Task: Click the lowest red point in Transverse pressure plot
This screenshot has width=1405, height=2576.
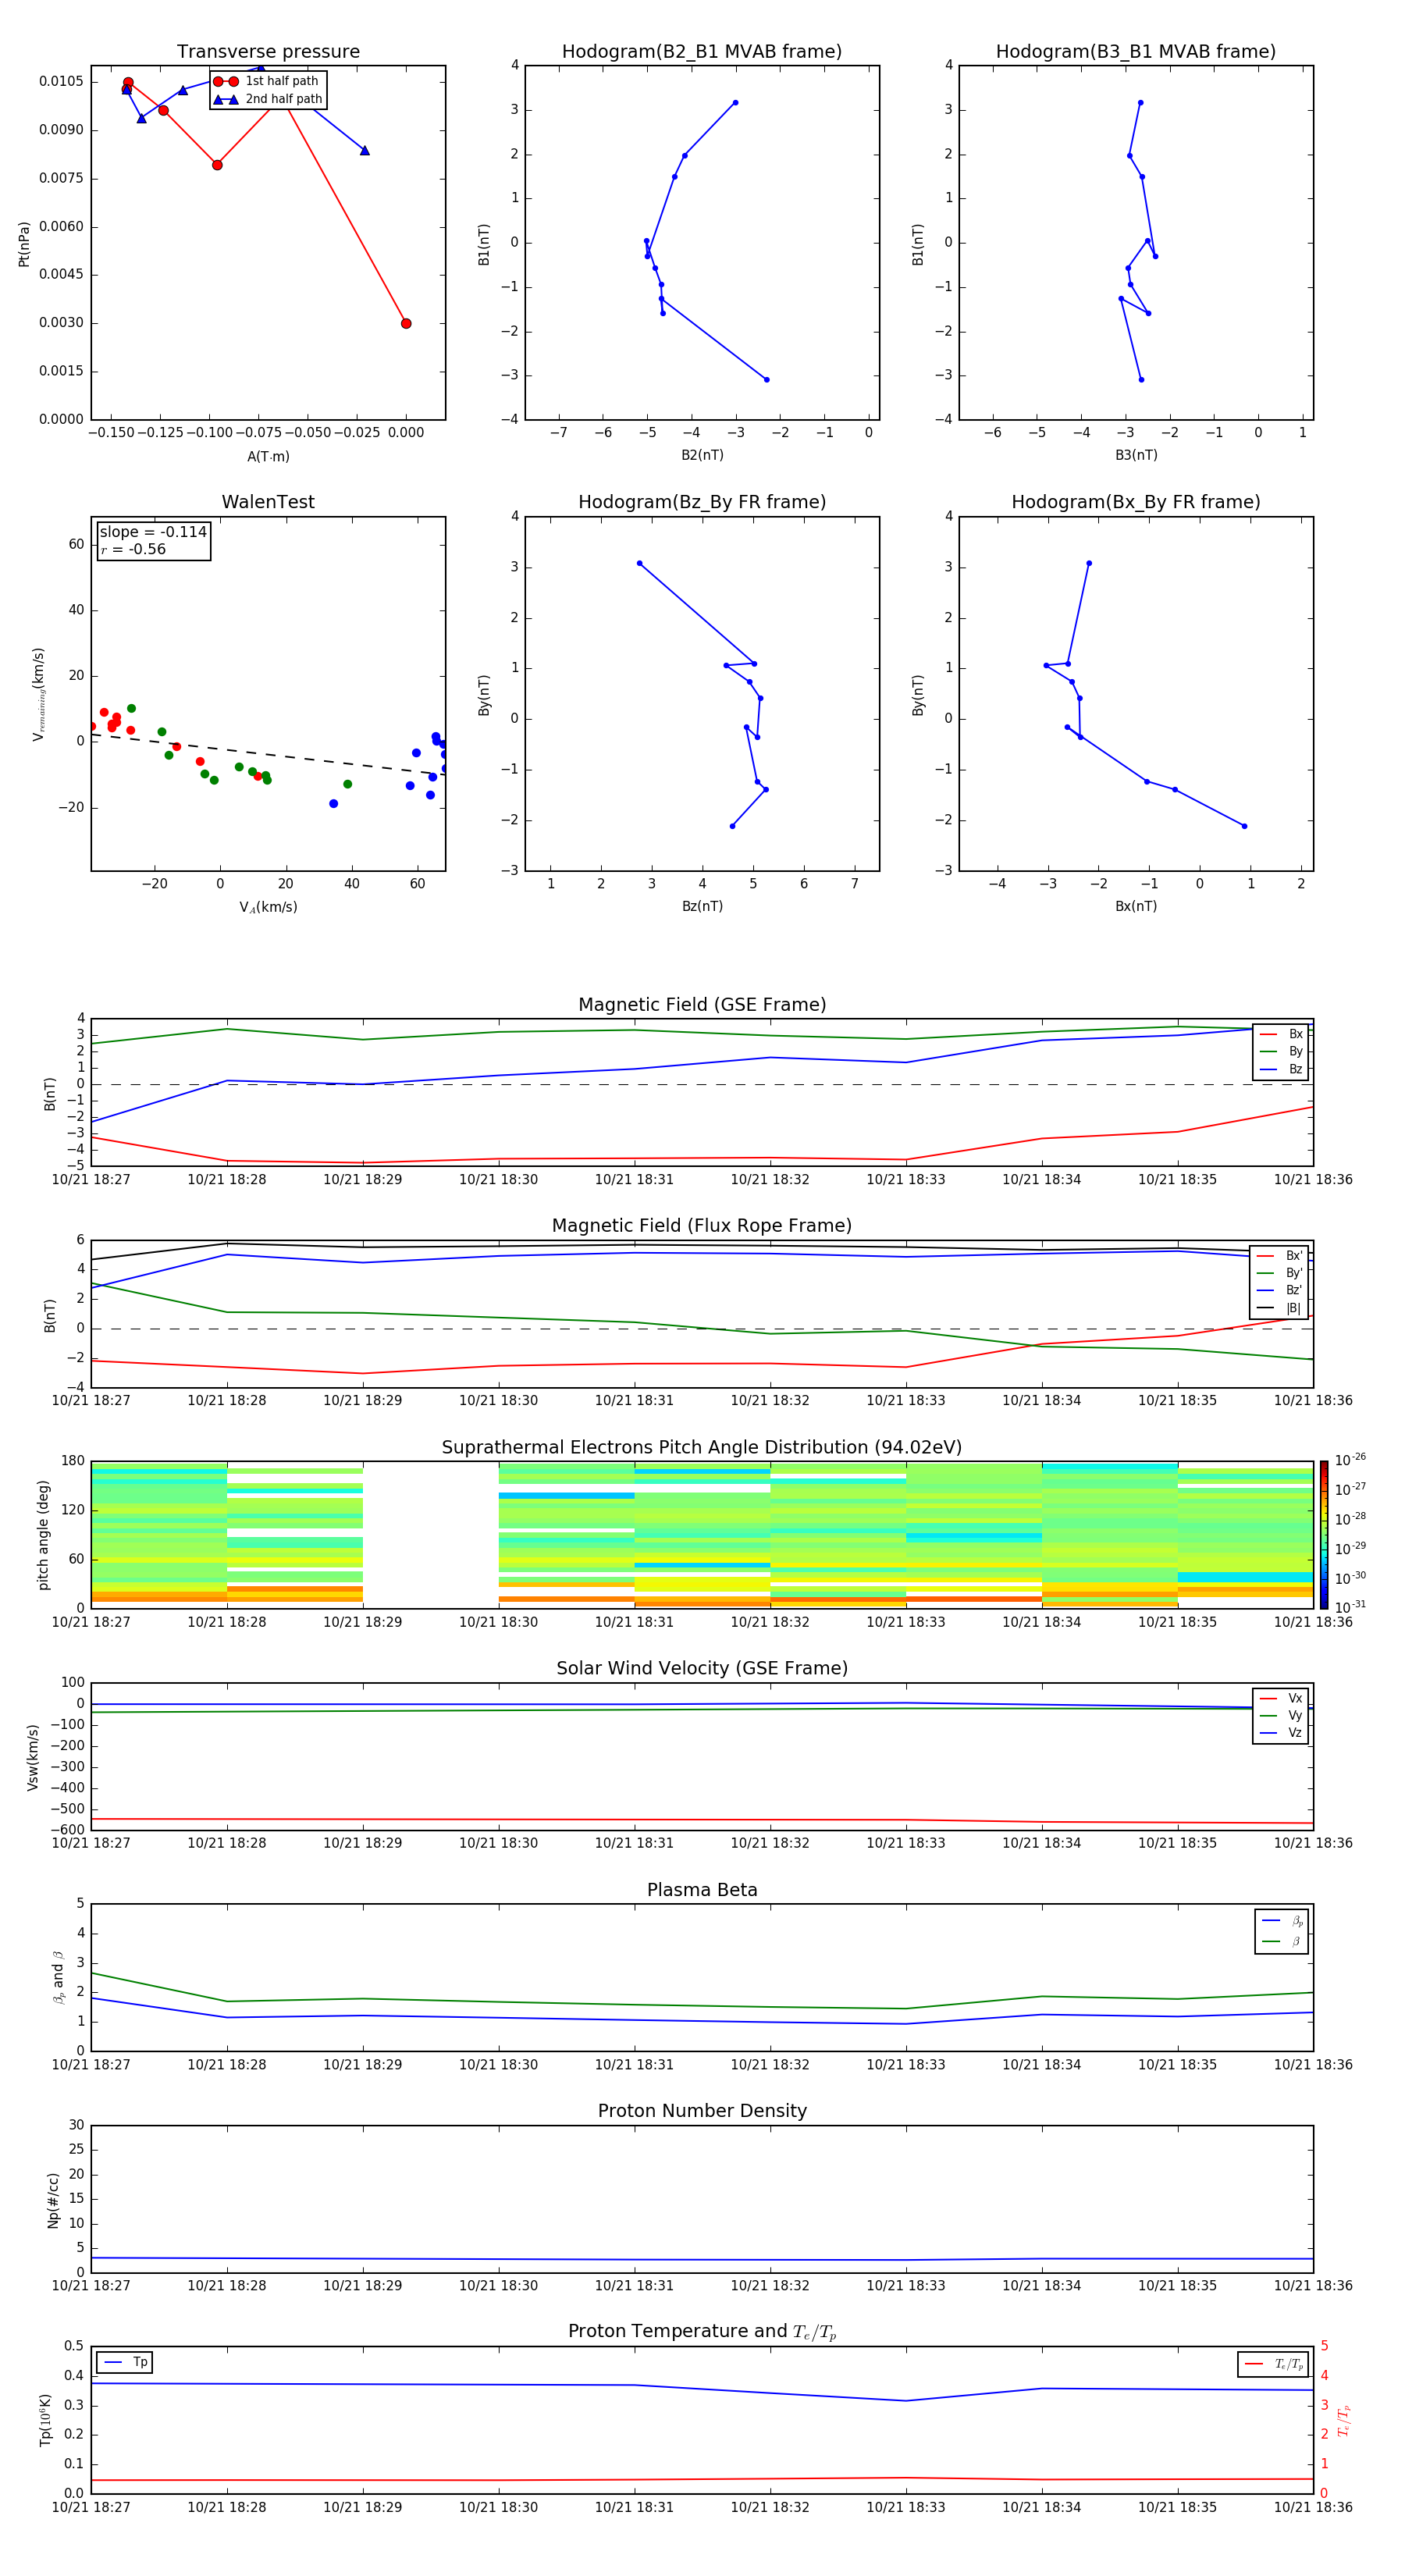Action: [406, 323]
